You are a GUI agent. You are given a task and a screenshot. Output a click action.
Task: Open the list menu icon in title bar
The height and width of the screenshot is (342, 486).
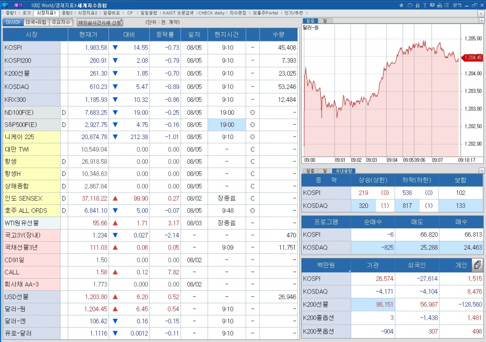446,5
